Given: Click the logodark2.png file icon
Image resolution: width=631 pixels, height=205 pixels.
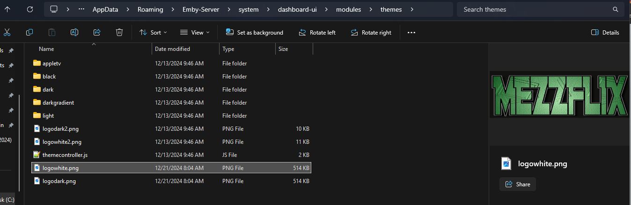Looking at the screenshot, I should coord(37,128).
